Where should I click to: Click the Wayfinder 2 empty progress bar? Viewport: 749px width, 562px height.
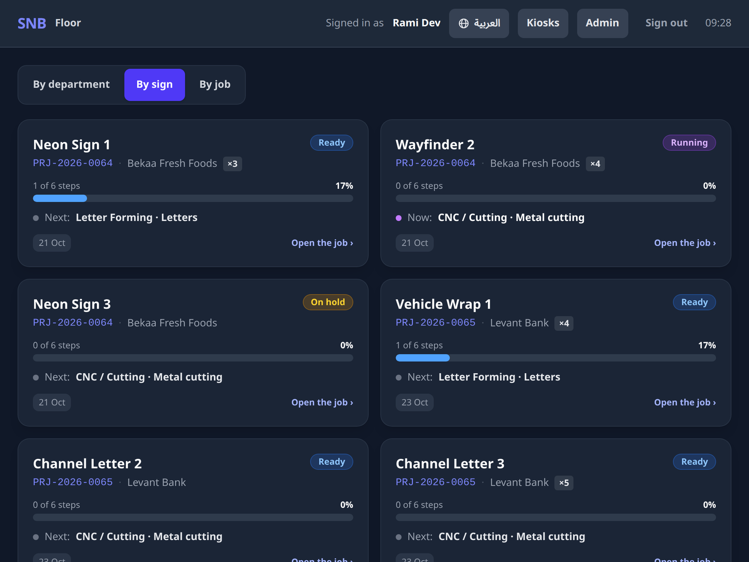click(x=556, y=198)
